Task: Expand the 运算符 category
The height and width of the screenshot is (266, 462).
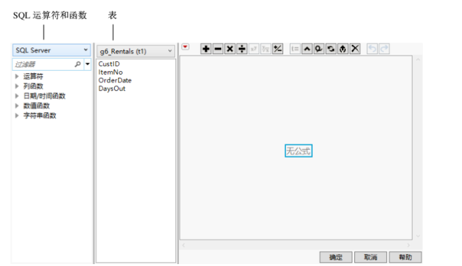Action: tap(16, 77)
